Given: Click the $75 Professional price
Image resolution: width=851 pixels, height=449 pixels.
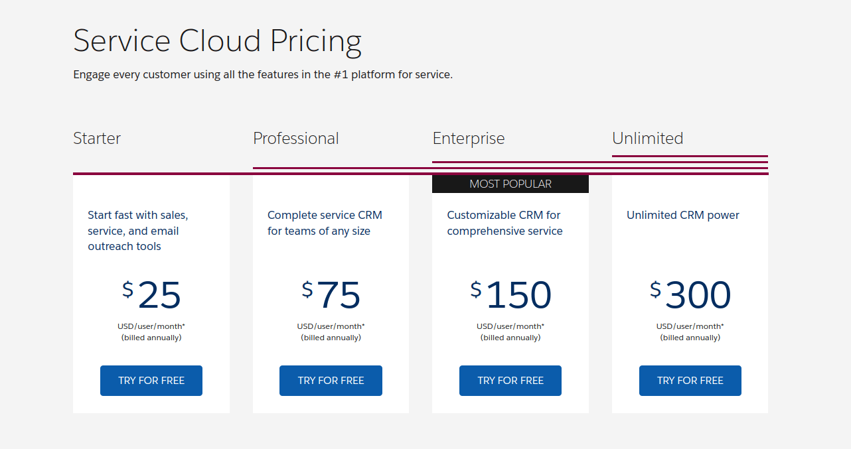Looking at the screenshot, I should [x=331, y=295].
